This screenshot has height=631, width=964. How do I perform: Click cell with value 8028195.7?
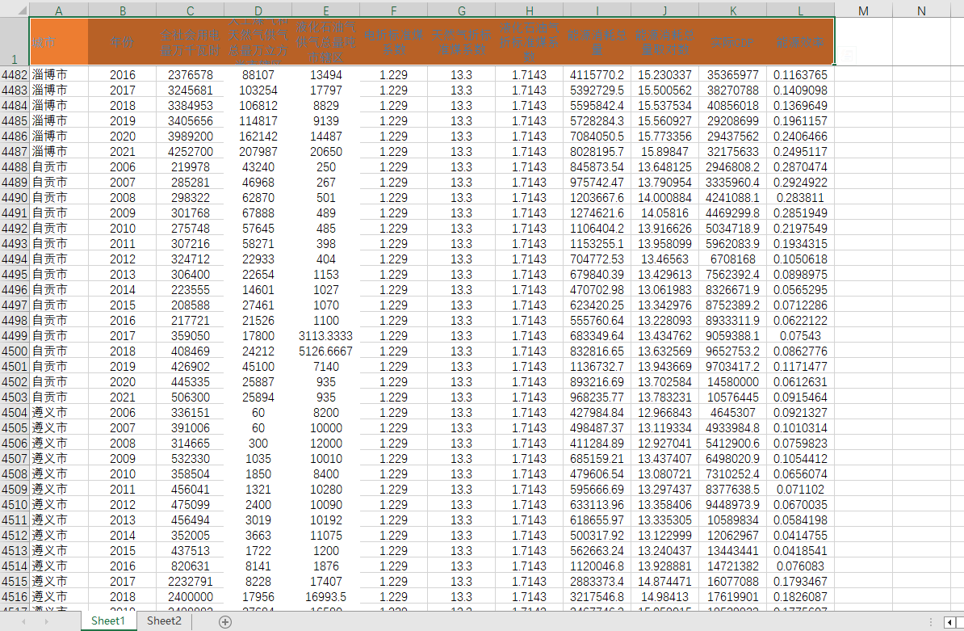pos(597,151)
